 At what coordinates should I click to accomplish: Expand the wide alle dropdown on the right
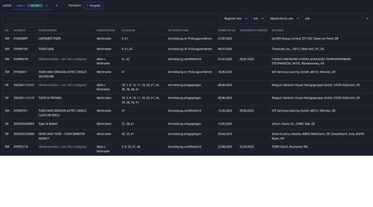coord(336,18)
